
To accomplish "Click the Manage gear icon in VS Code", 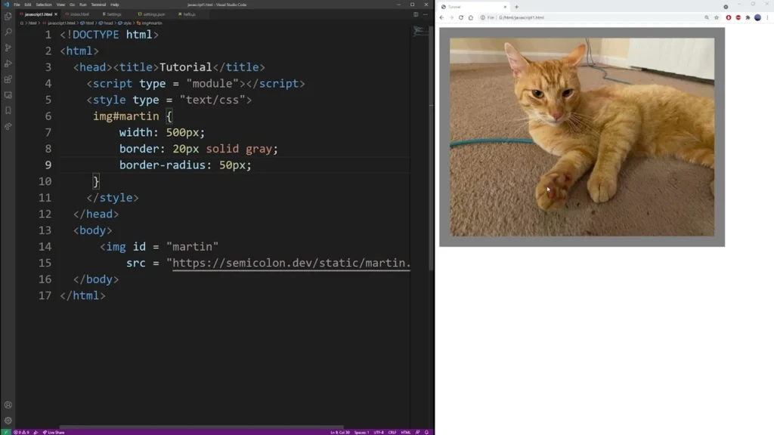I will 8,421.
